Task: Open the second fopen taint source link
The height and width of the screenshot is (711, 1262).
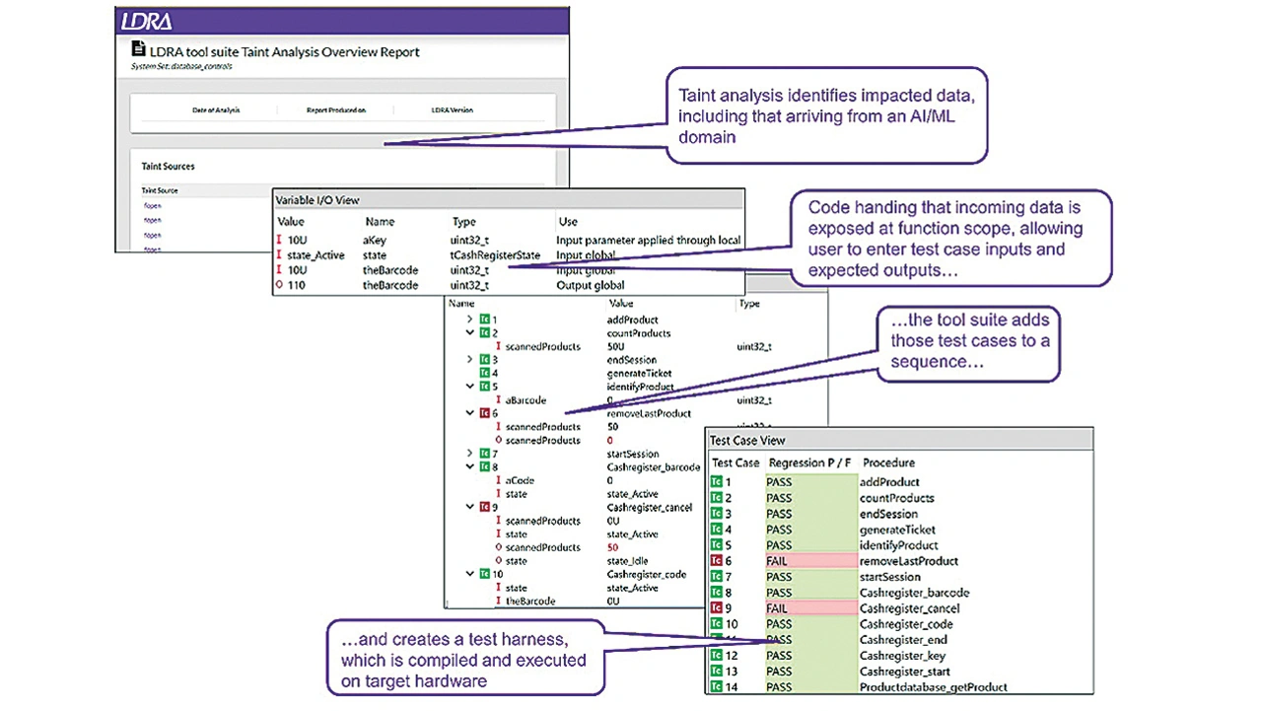Action: [152, 221]
